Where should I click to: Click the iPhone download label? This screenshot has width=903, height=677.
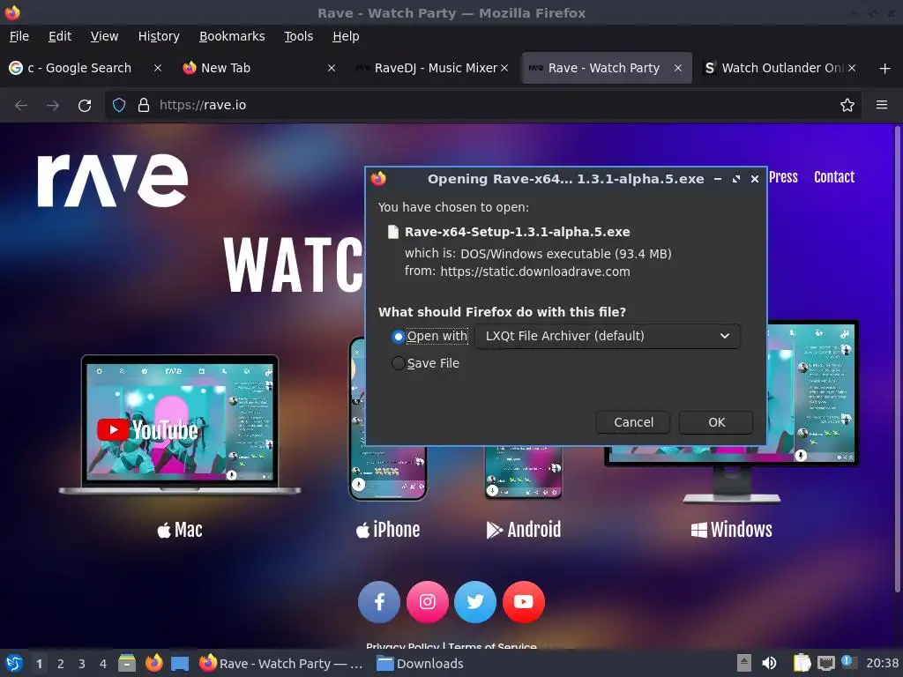388,530
